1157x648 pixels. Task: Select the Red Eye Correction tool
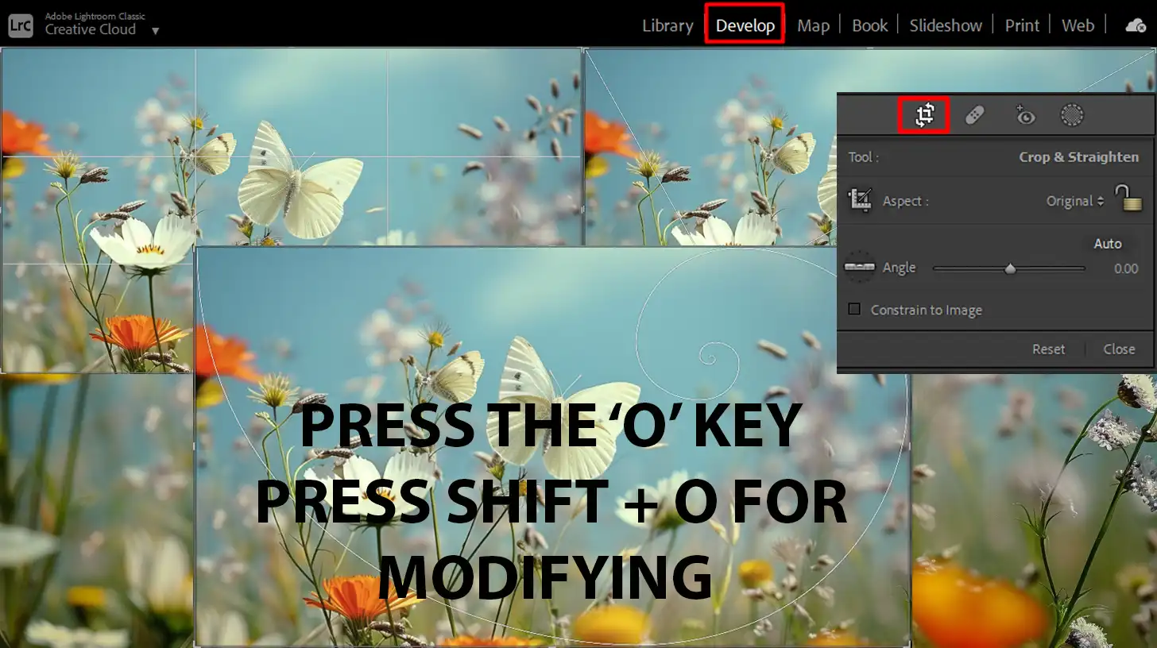pyautogui.click(x=1025, y=116)
